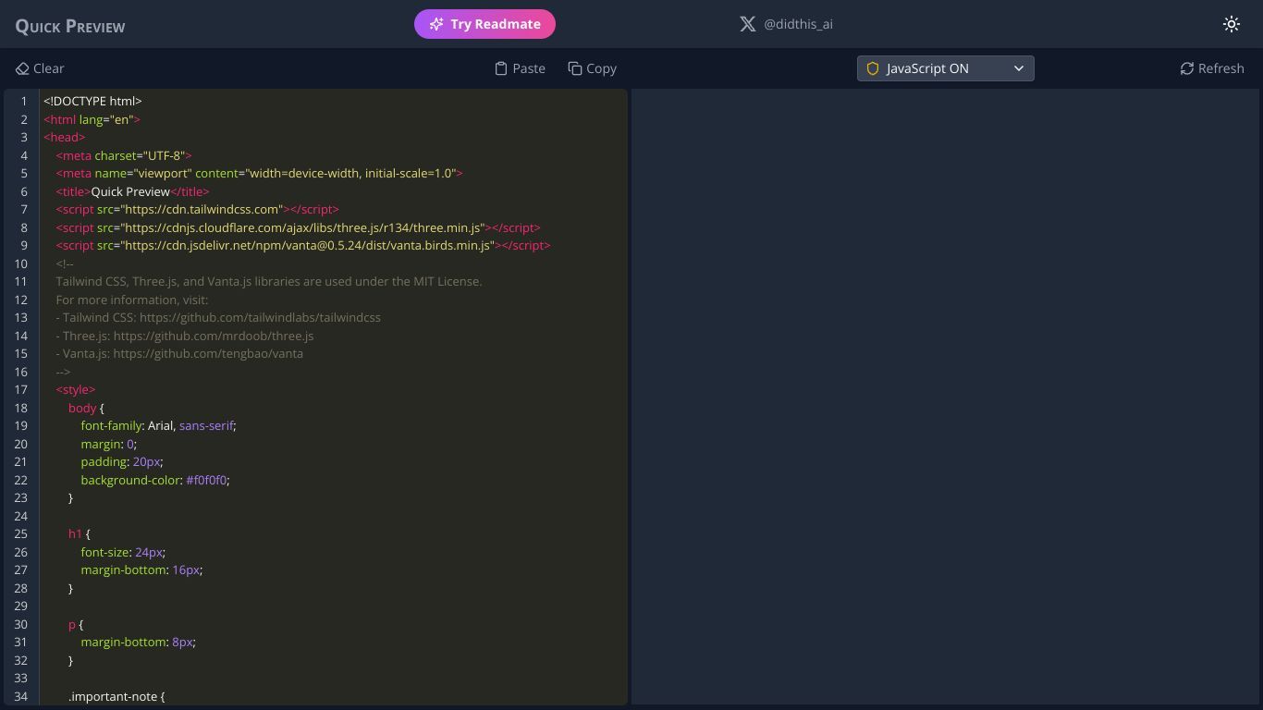Viewport: 1263px width, 710px height.
Task: Click line number 17 in the gutter
Action: pyautogui.click(x=20, y=389)
